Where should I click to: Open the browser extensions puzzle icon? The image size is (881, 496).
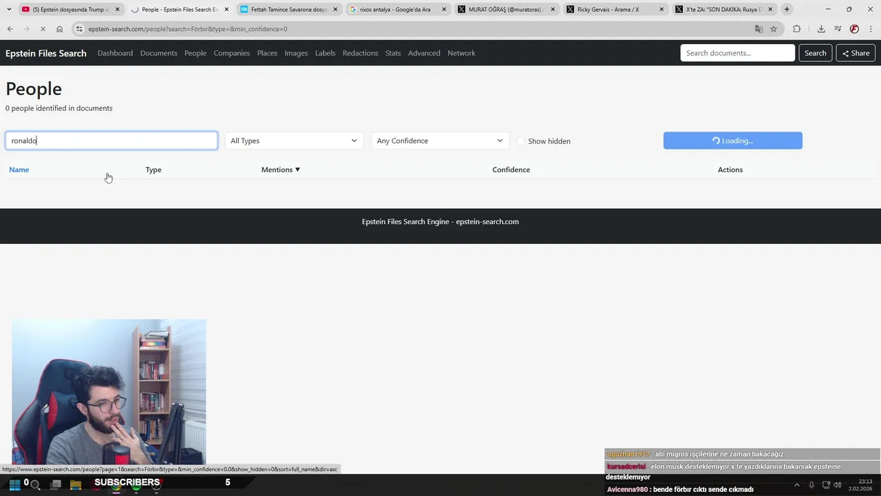click(797, 29)
